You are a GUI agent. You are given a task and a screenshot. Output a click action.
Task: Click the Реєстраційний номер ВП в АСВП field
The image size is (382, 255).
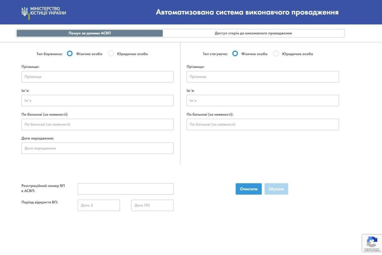pyautogui.click(x=125, y=189)
